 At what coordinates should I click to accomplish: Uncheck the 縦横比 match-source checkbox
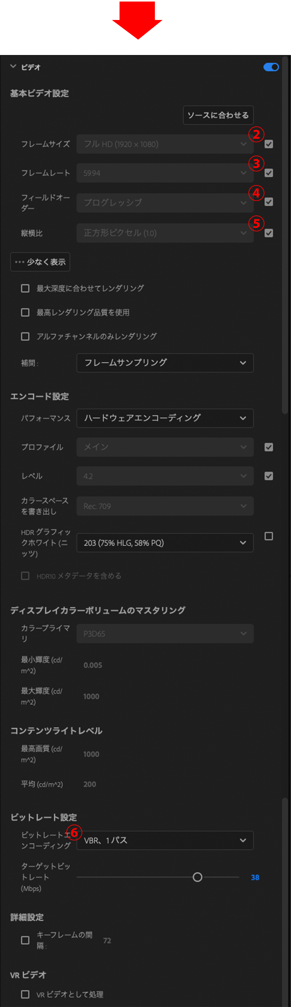pos(269,233)
